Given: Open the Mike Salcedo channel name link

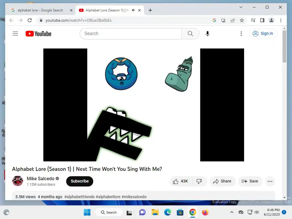Looking at the screenshot, I should [40, 179].
